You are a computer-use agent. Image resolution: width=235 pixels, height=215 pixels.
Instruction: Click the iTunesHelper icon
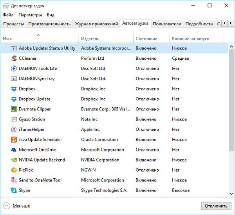[14, 130]
